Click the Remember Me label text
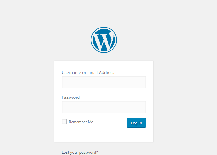The height and width of the screenshot is (155, 217). tap(81, 122)
